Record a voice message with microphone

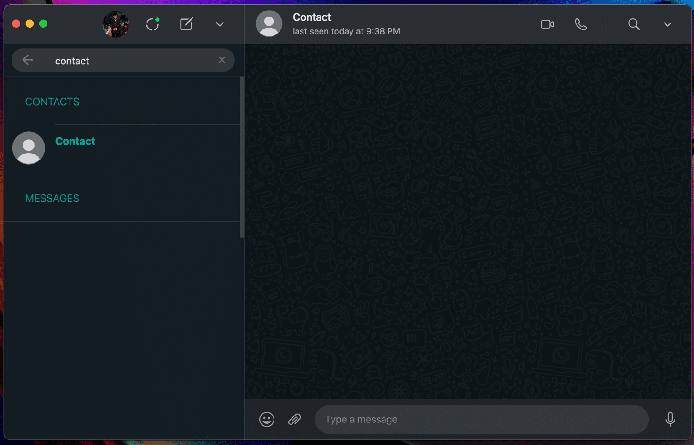point(670,419)
